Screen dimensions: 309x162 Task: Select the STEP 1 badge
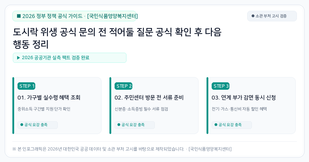click(26, 86)
